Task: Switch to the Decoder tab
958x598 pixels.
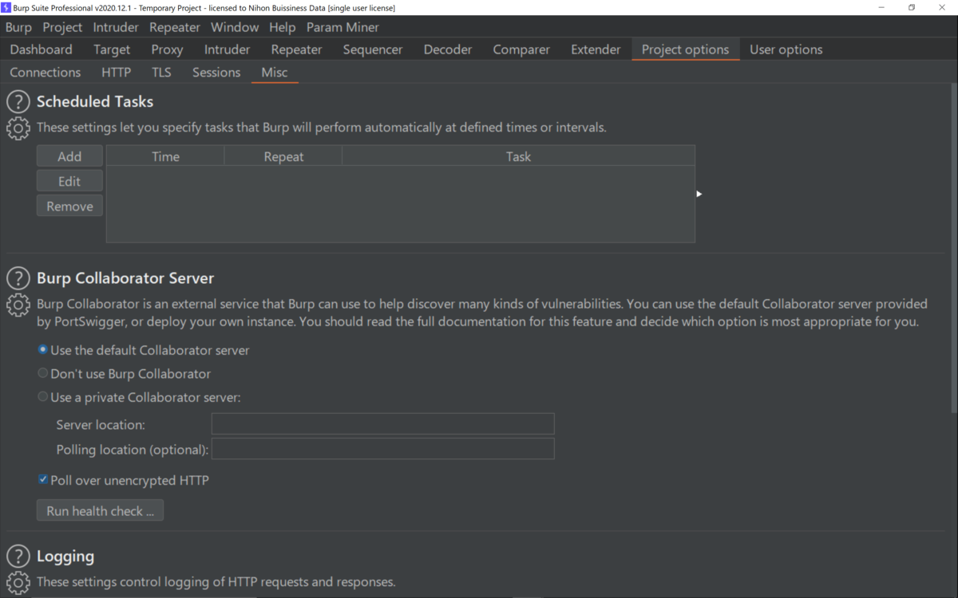Action: tap(448, 49)
